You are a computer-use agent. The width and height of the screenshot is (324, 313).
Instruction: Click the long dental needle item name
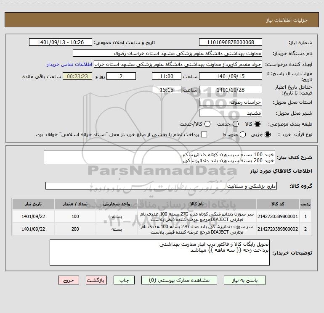tap(197, 229)
